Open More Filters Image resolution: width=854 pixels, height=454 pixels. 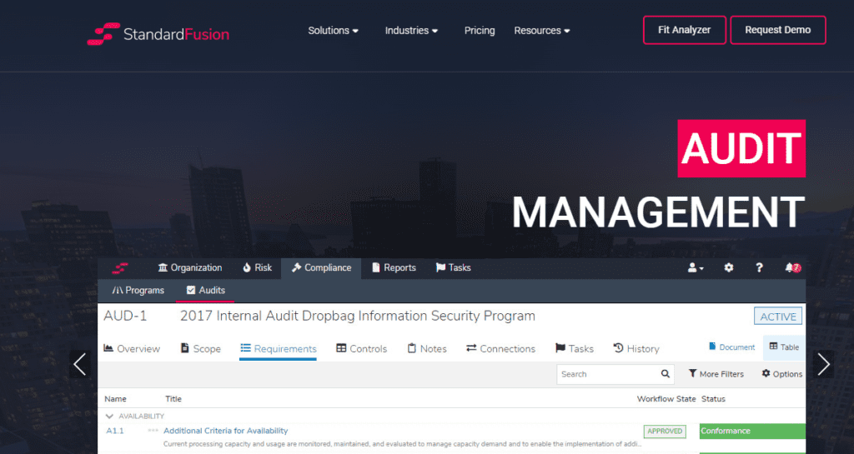tap(716, 374)
